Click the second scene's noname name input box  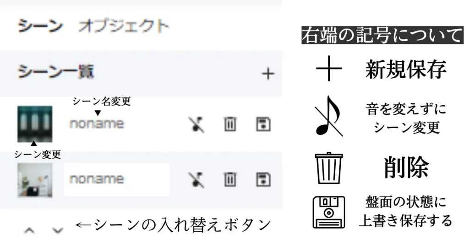pyautogui.click(x=116, y=179)
